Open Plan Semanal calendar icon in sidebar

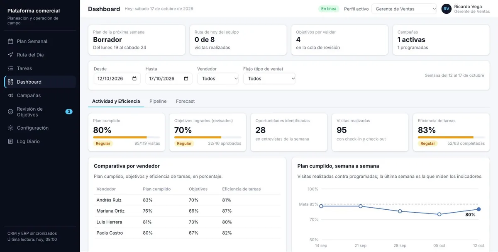(x=10, y=41)
